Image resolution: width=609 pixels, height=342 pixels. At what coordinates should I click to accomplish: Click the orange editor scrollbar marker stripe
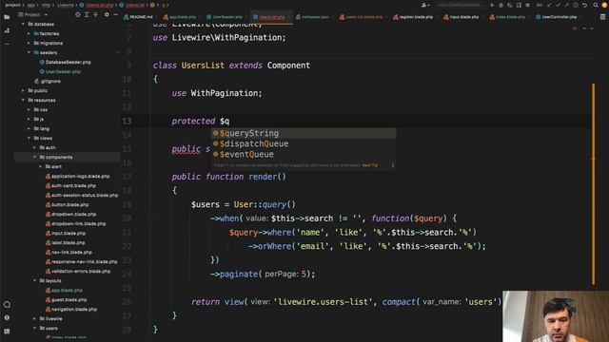pos(593,183)
